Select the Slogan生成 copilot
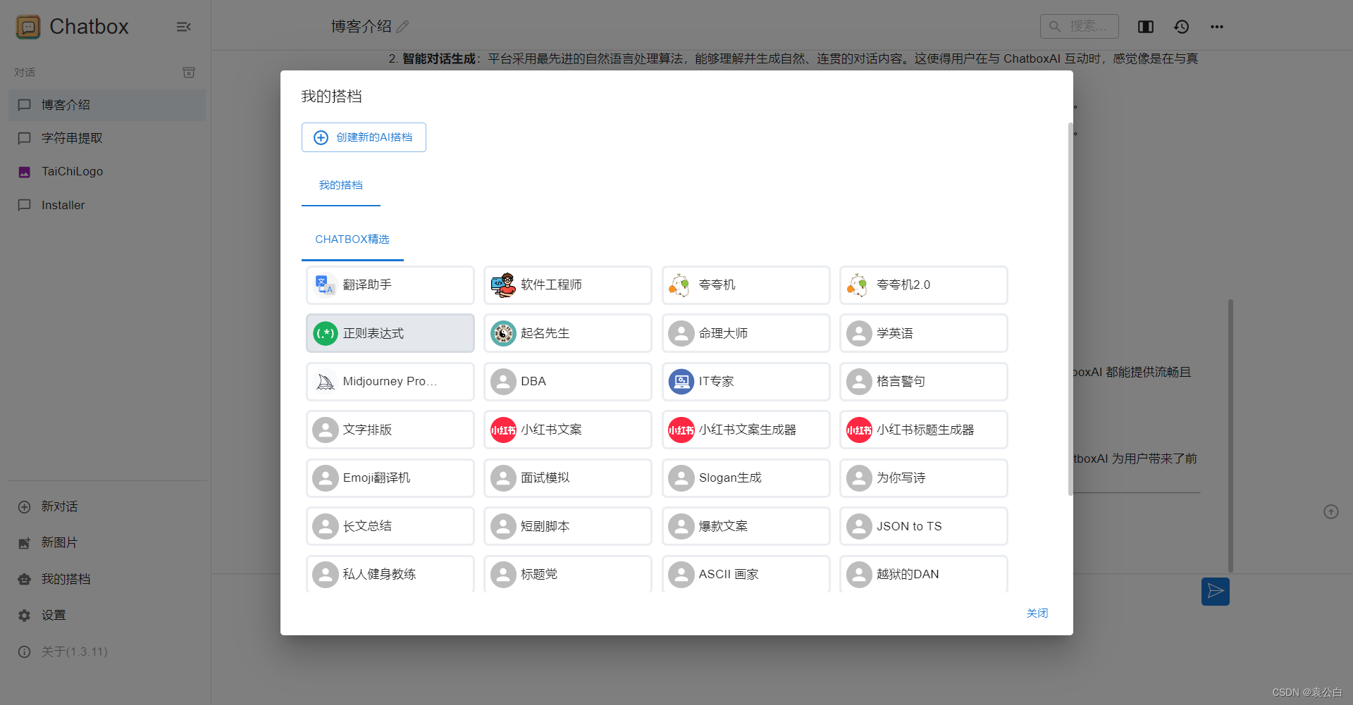This screenshot has width=1353, height=705. click(x=746, y=478)
